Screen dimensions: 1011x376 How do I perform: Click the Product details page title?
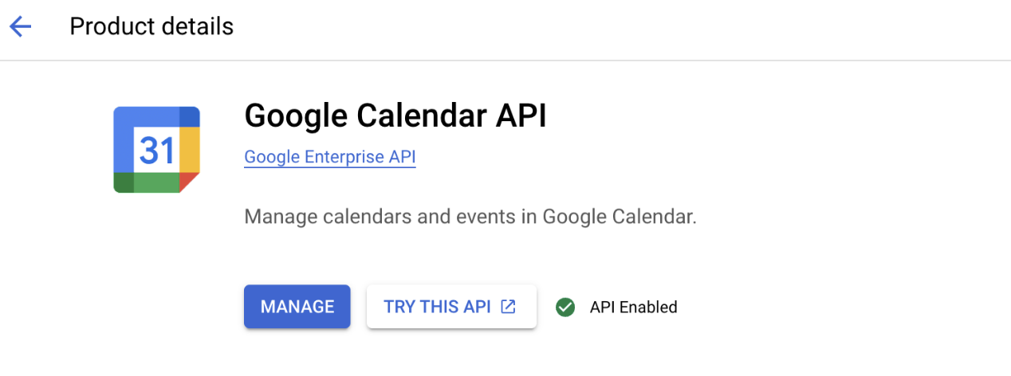click(x=151, y=26)
